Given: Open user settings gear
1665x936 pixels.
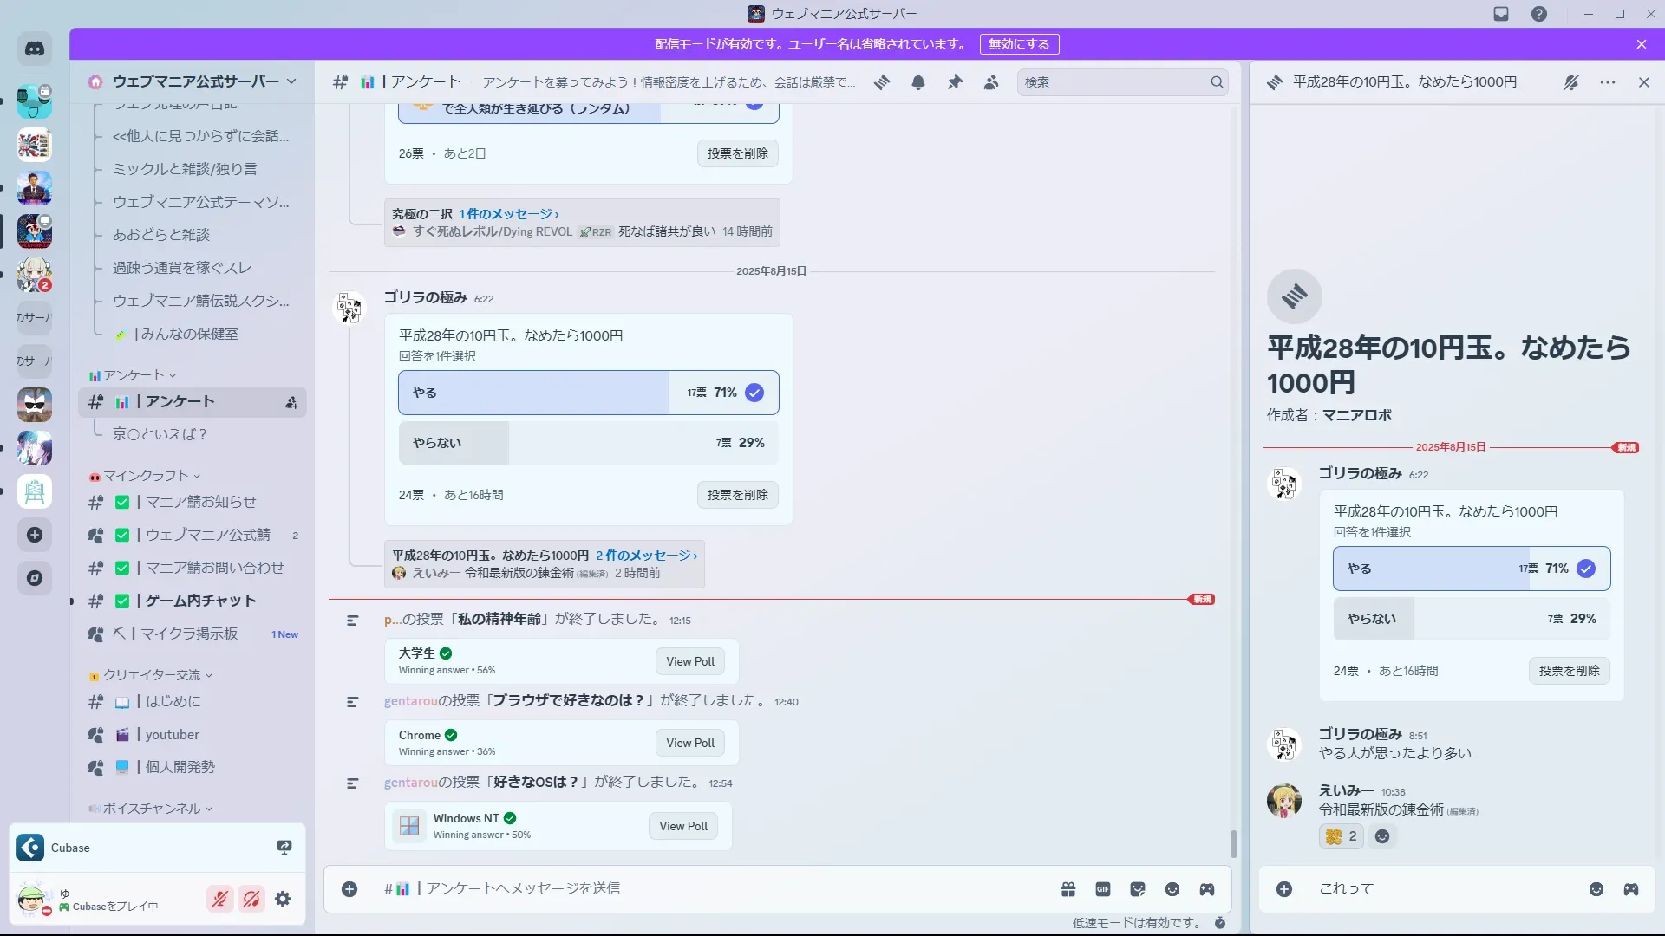Looking at the screenshot, I should (x=283, y=900).
